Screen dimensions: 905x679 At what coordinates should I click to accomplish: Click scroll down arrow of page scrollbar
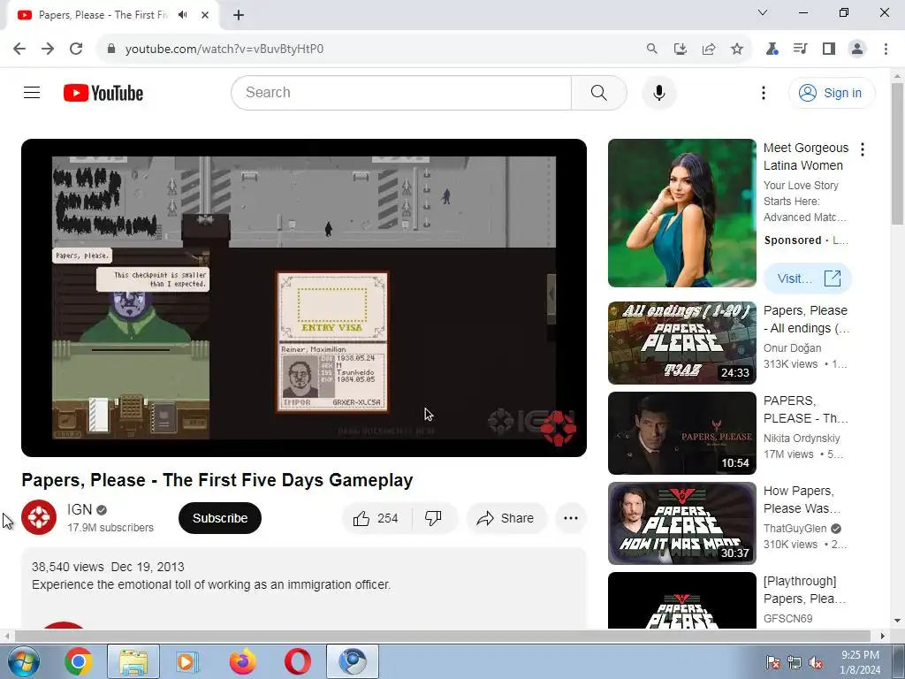(897, 622)
